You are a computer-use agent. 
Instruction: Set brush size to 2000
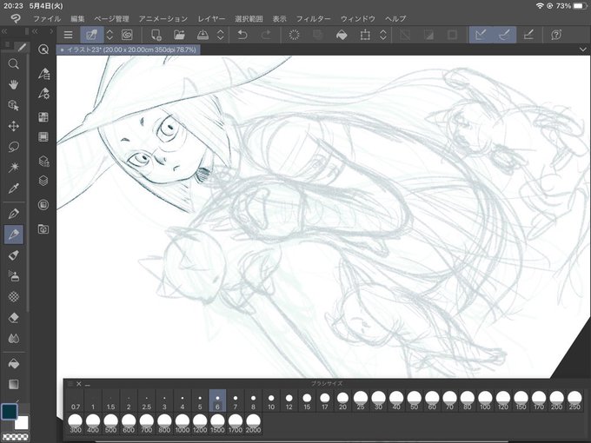coord(253,424)
